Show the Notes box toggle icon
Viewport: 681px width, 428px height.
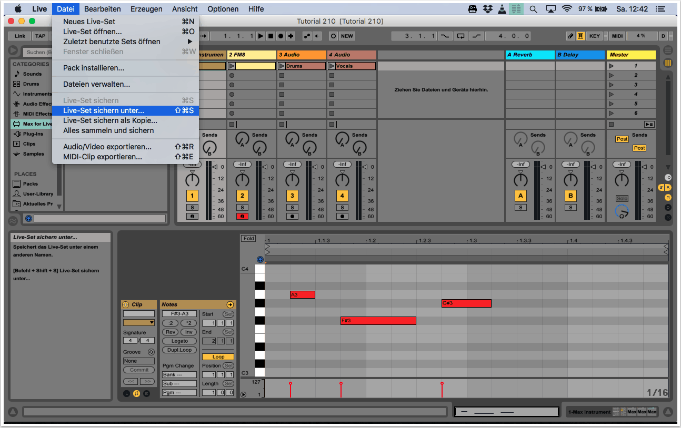[136, 393]
